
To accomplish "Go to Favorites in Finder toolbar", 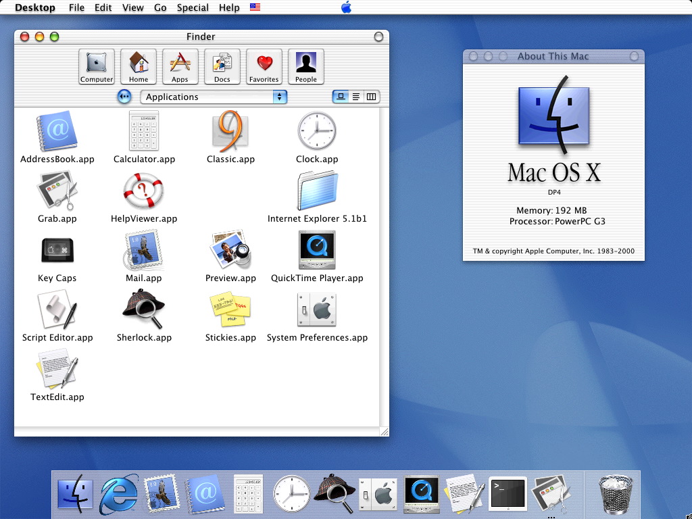I will pos(264,67).
